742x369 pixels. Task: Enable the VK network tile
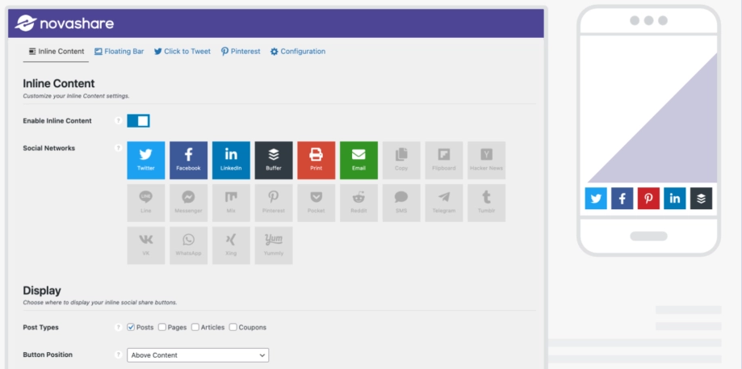[x=146, y=245]
